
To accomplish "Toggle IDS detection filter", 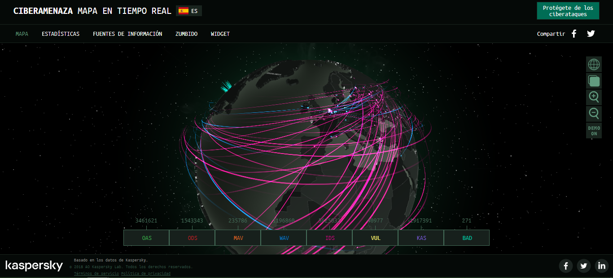I will tap(329, 238).
